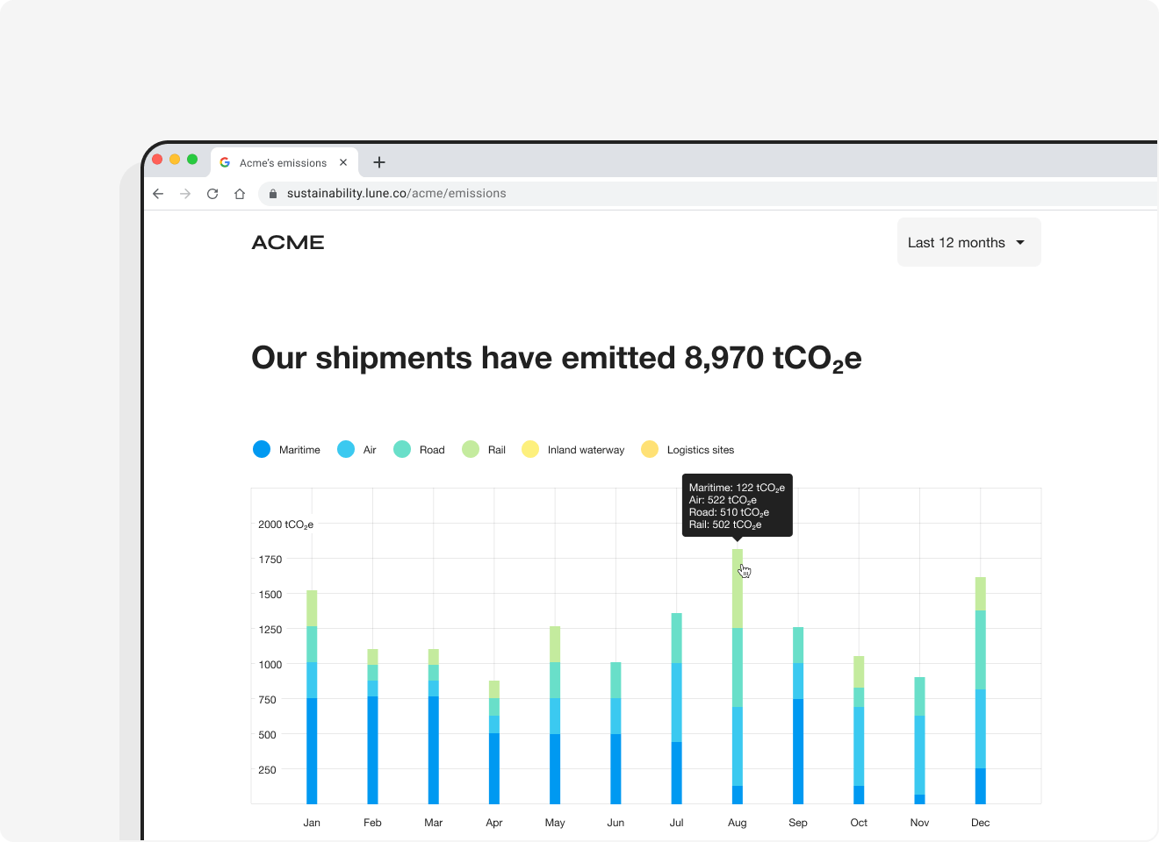Open a new tab with plus icon

point(379,162)
